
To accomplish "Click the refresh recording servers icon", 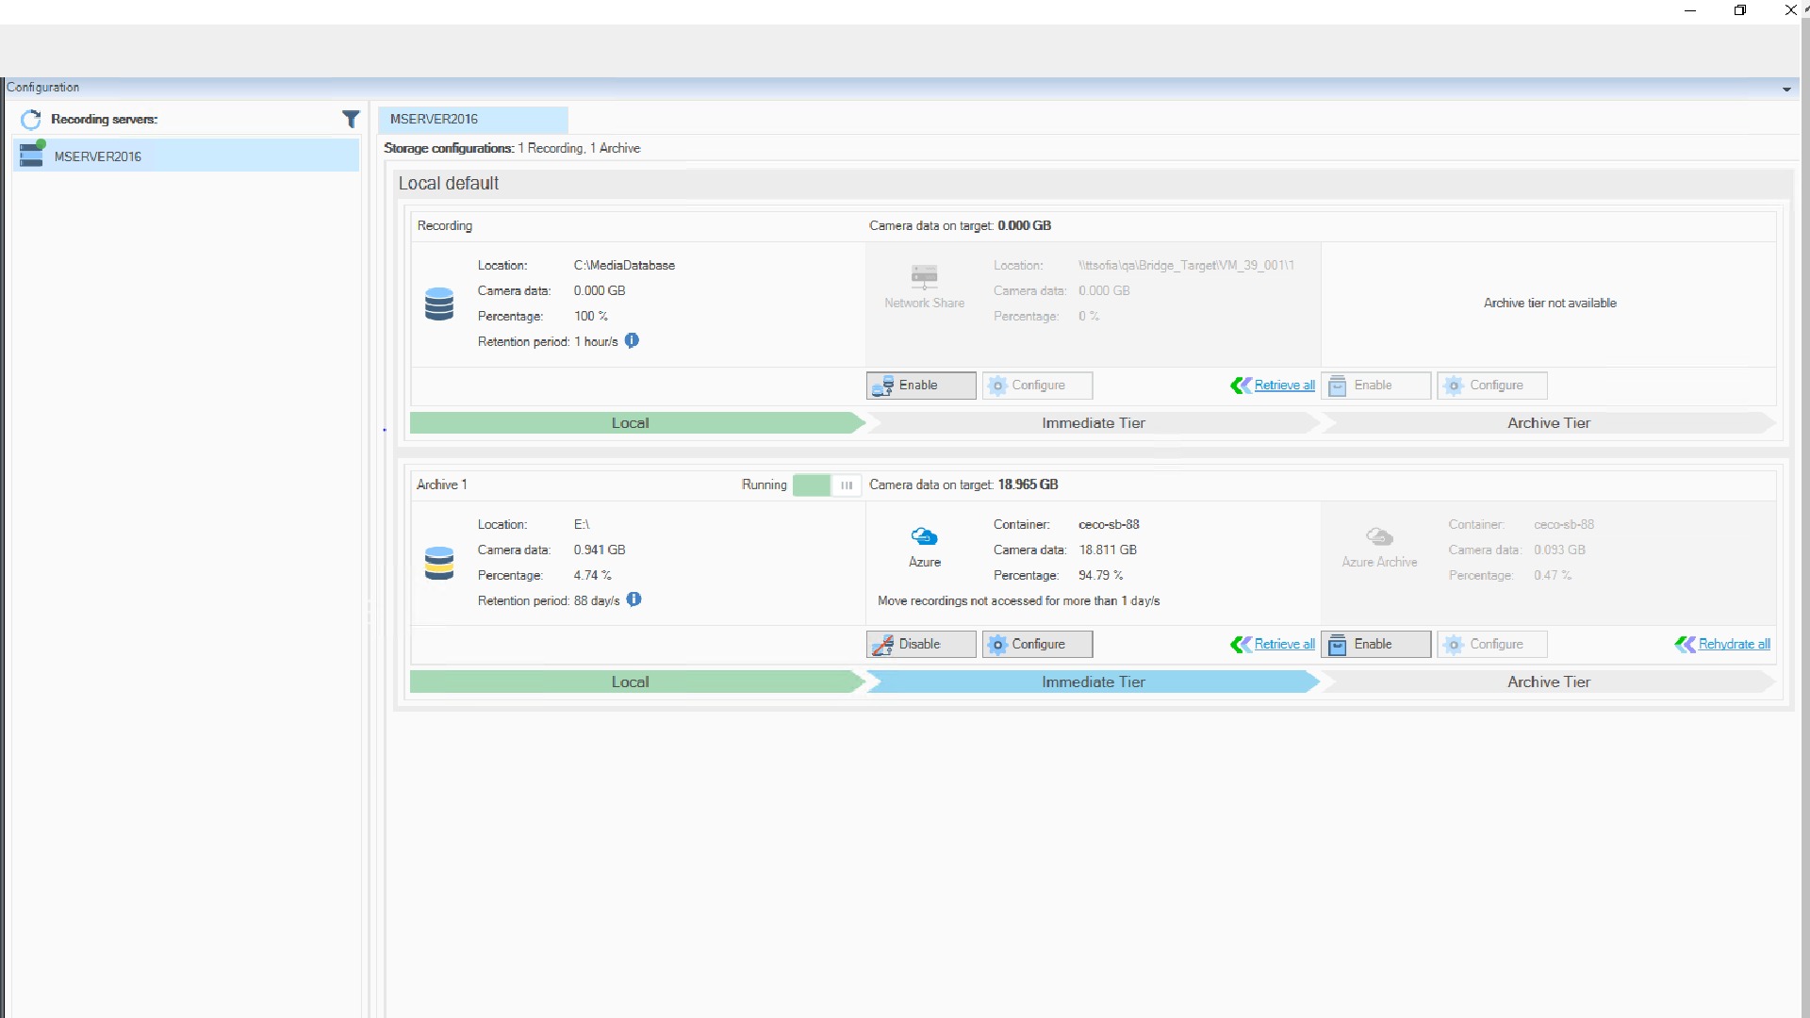I will (31, 120).
